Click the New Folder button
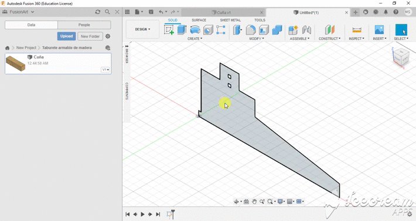This screenshot has width=416, height=221. tap(90, 36)
